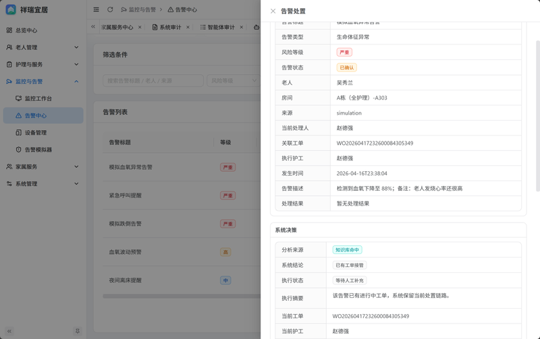Close the 智能体审计 tab
This screenshot has width=540, height=339.
tap(242, 27)
